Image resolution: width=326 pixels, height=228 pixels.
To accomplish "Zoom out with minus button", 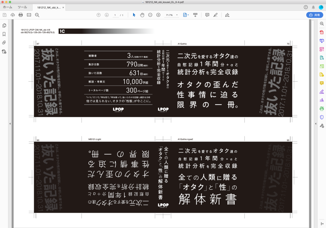I will [150, 15].
